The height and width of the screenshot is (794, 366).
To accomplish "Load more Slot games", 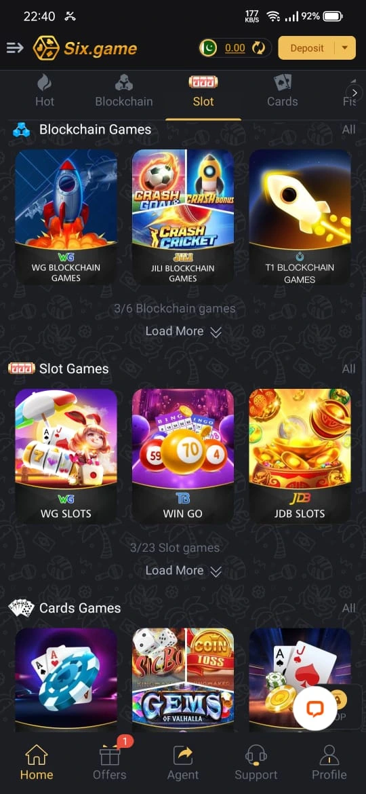I will (x=183, y=571).
